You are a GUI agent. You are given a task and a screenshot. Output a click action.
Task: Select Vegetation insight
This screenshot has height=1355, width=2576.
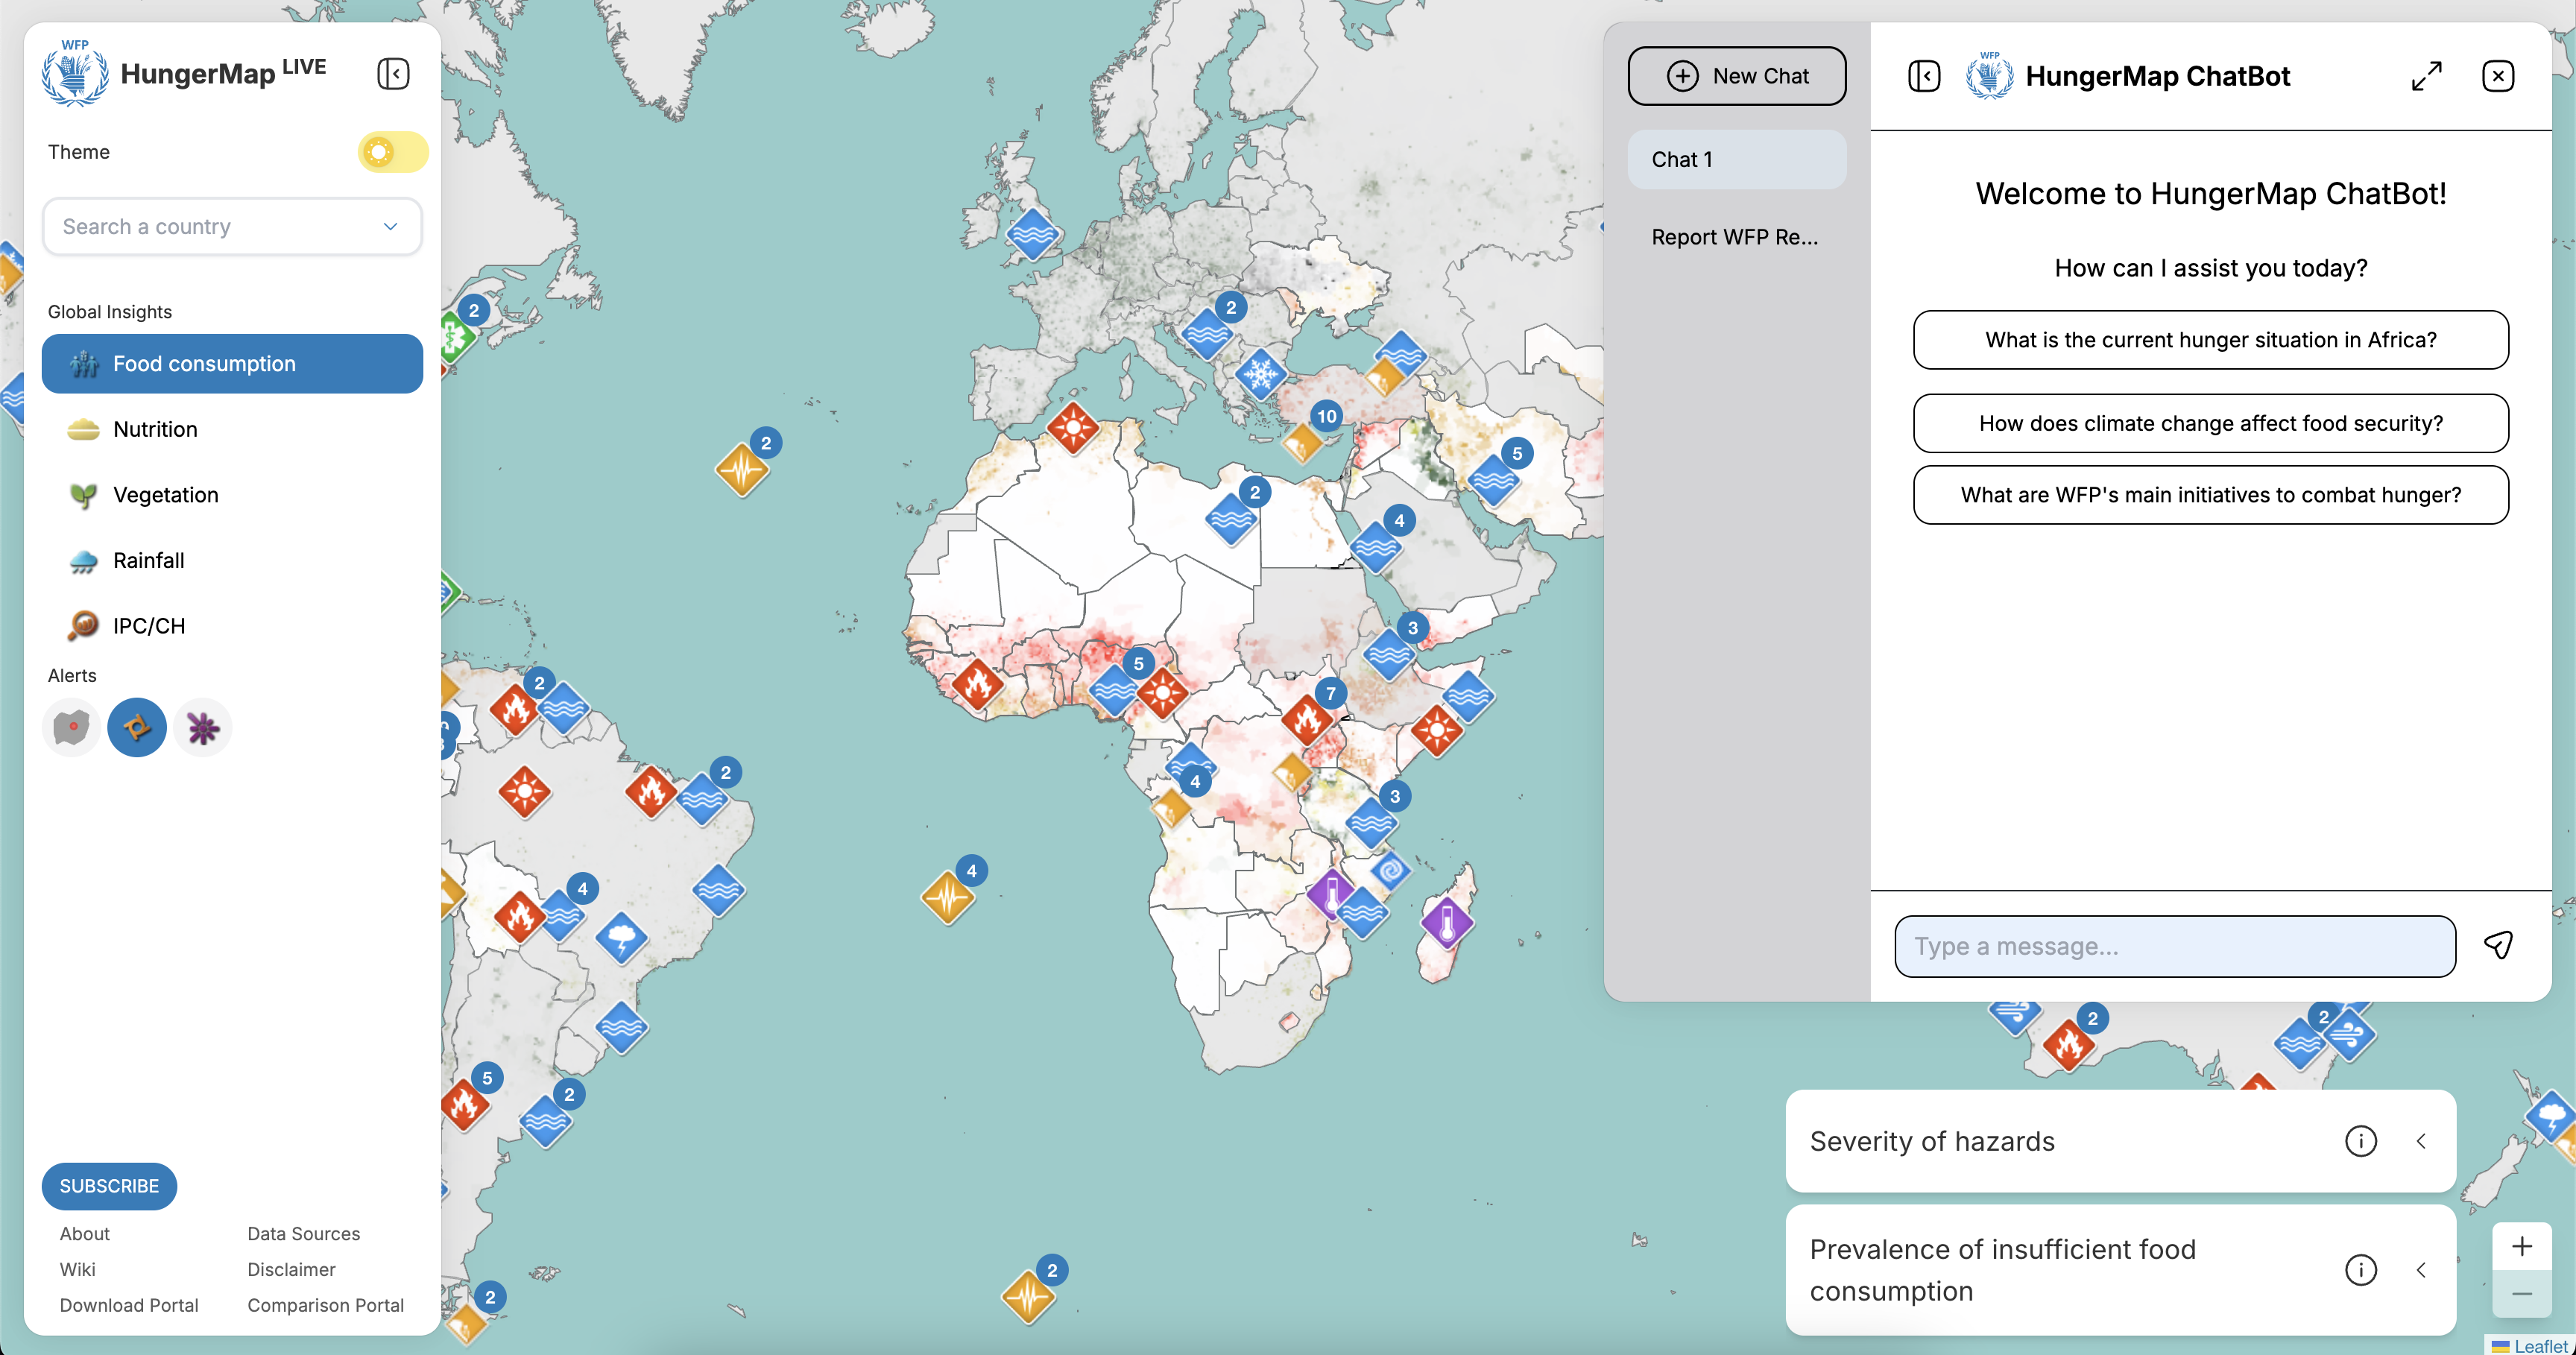tap(232, 495)
